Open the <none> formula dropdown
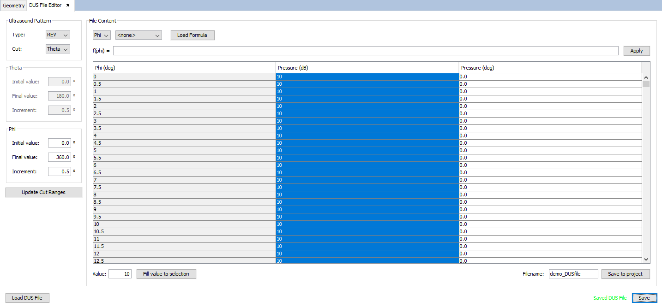Viewport: 662px width, 307px height. coord(138,35)
